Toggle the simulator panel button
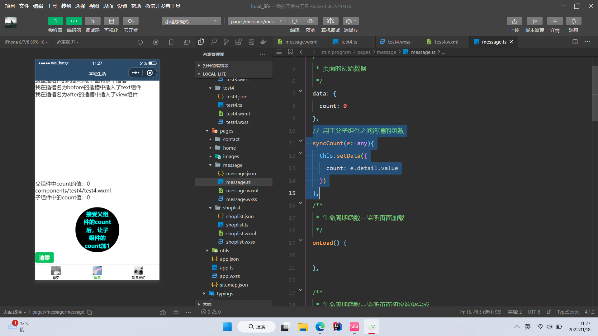Viewport: 598px width, 336px height. pyautogui.click(x=55, y=21)
